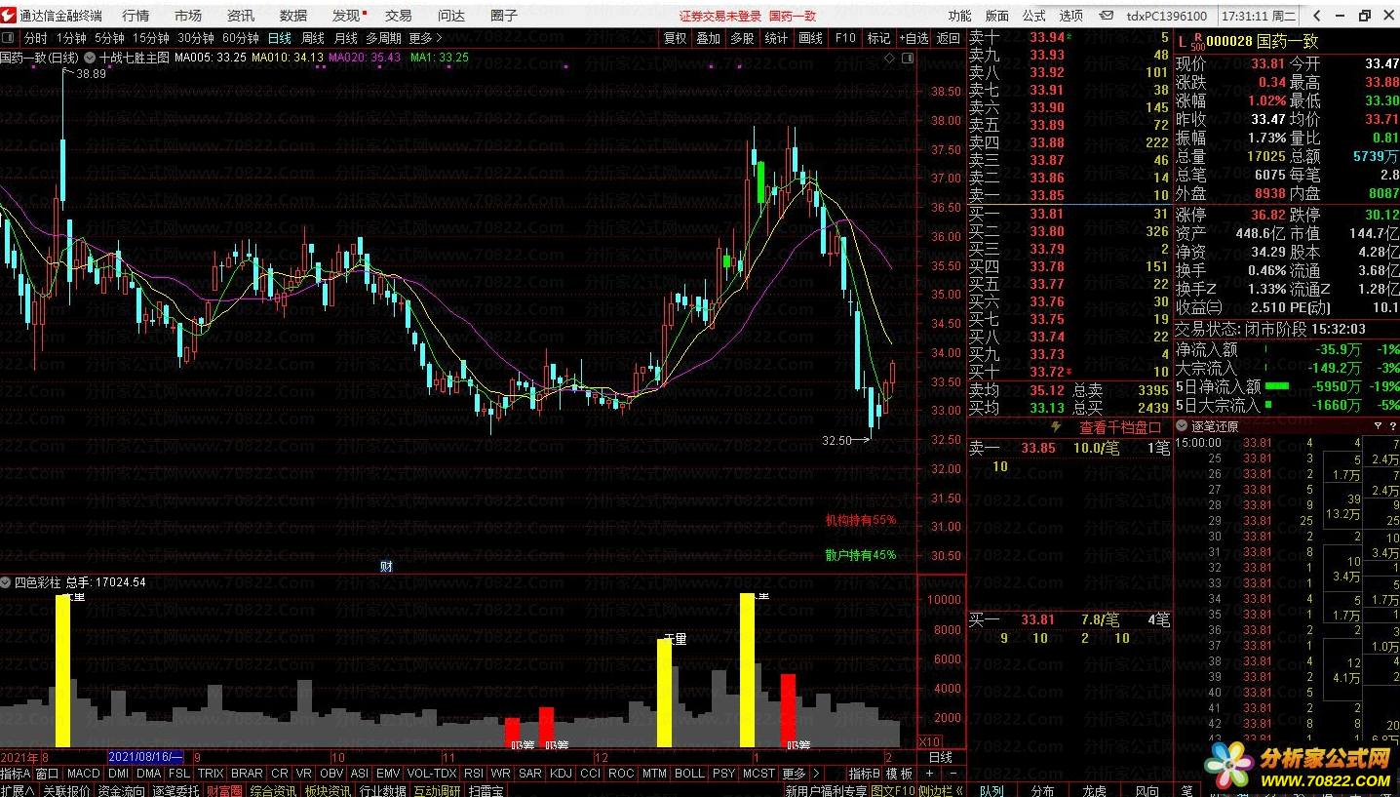
Task: Click the X10 volume scale label
Action: point(930,741)
